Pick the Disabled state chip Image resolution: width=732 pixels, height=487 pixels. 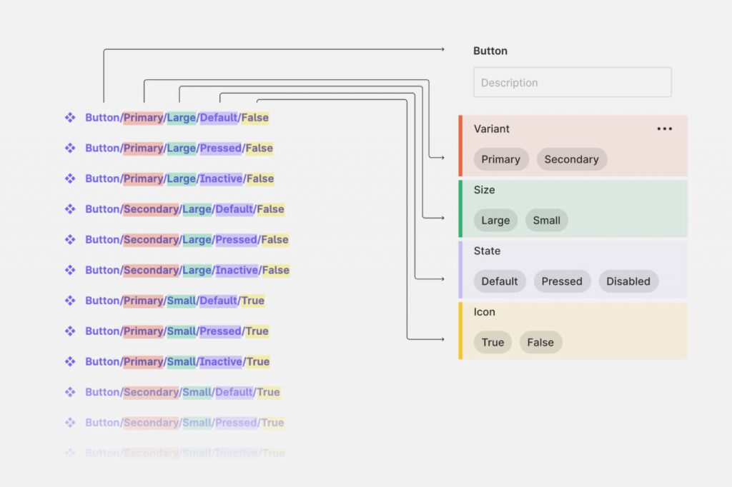point(628,281)
